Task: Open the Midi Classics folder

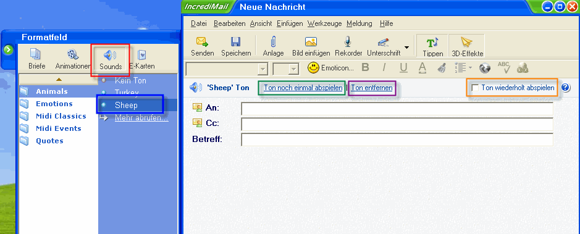Action: 61,116
